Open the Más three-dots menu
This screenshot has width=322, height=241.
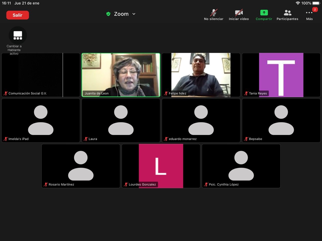point(309,13)
